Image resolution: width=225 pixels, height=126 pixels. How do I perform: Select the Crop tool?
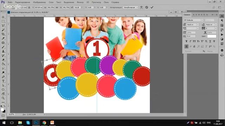coord(3,34)
